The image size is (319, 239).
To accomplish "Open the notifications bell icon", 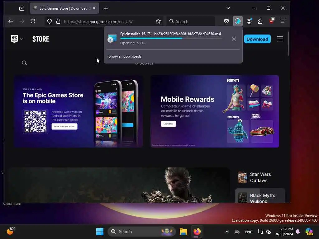I will click(x=298, y=232).
